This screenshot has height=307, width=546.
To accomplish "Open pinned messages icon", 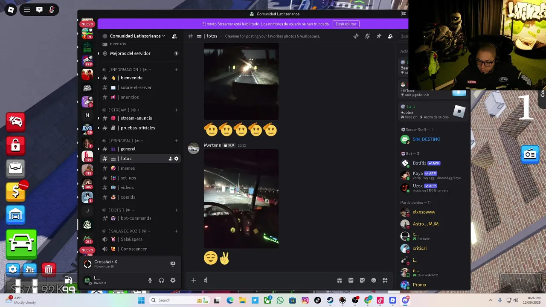I will (379, 36).
